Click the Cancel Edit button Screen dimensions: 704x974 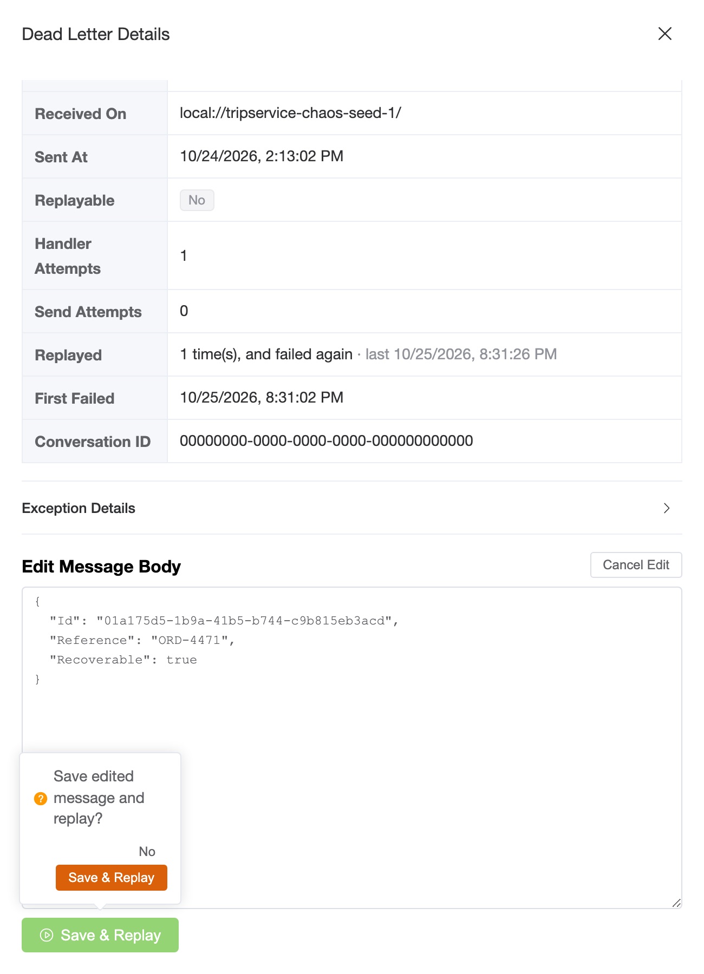(x=636, y=565)
